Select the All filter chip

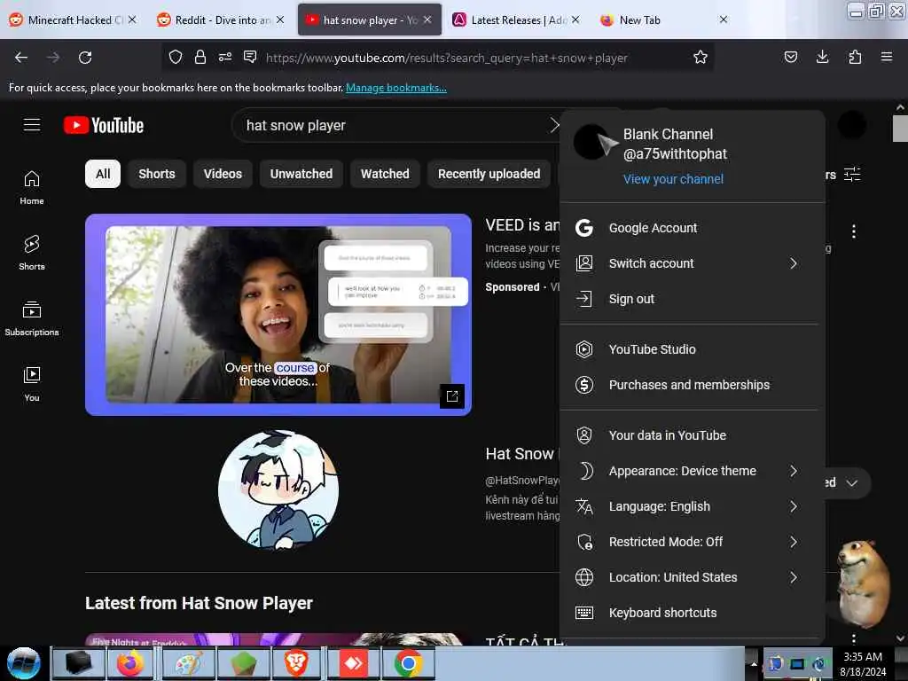pyautogui.click(x=103, y=174)
